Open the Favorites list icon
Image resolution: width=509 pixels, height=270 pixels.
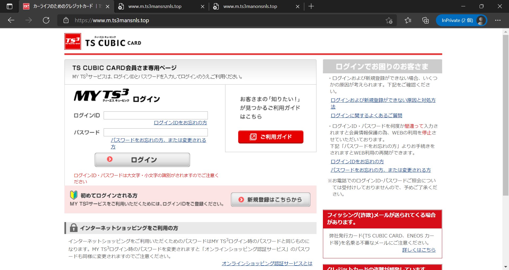point(408,20)
